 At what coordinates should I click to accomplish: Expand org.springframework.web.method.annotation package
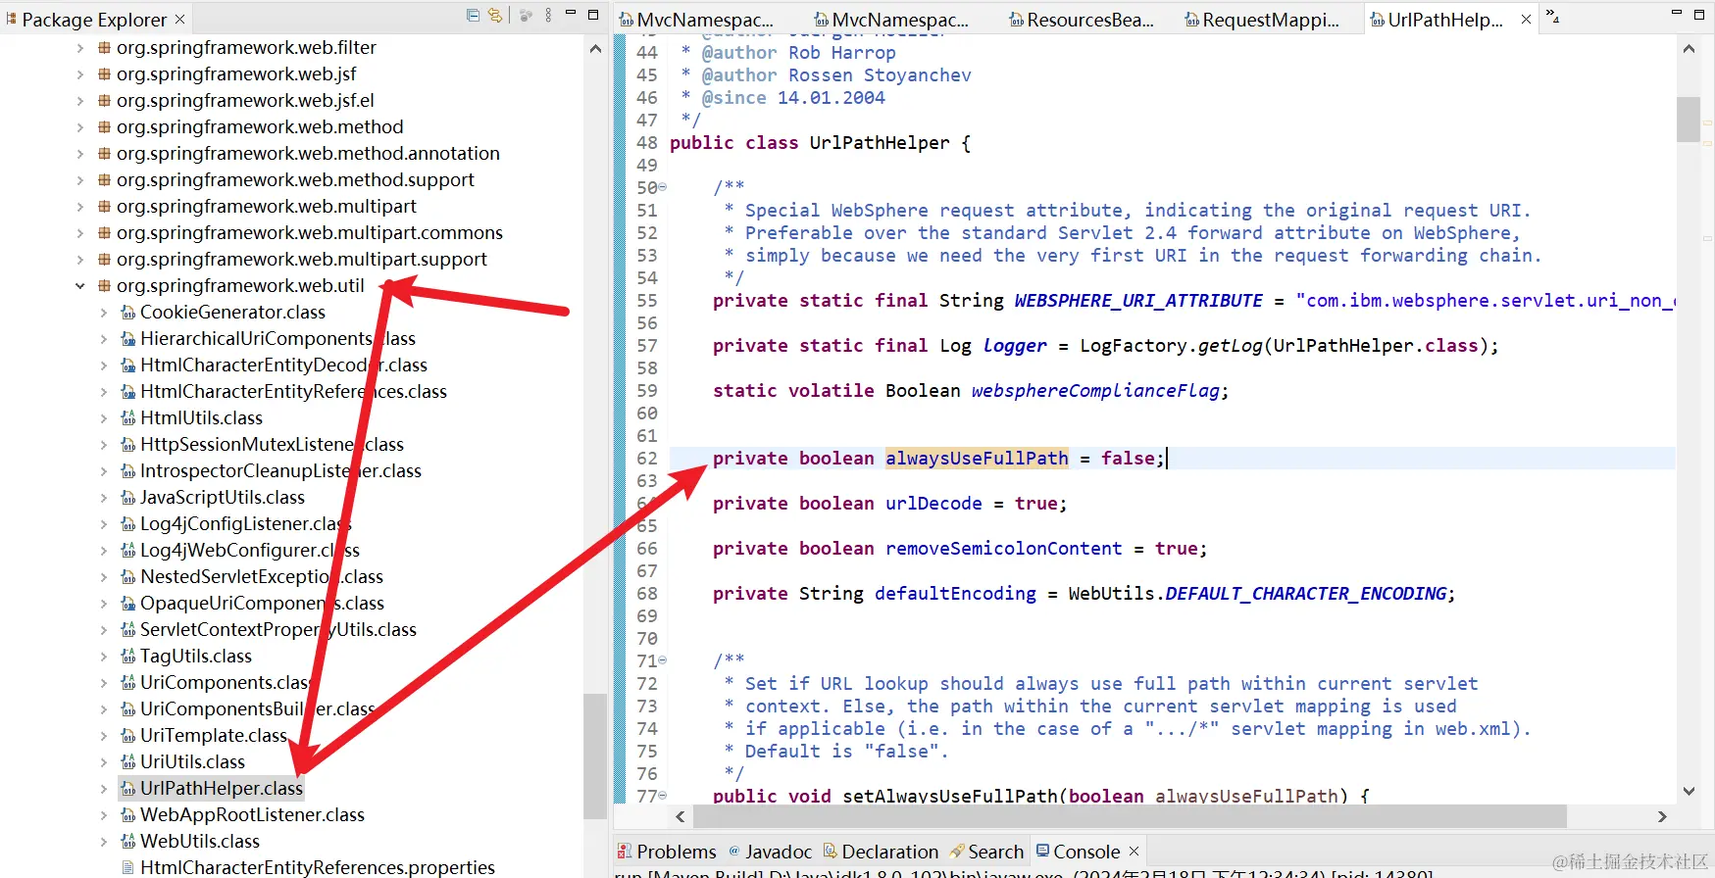point(80,154)
